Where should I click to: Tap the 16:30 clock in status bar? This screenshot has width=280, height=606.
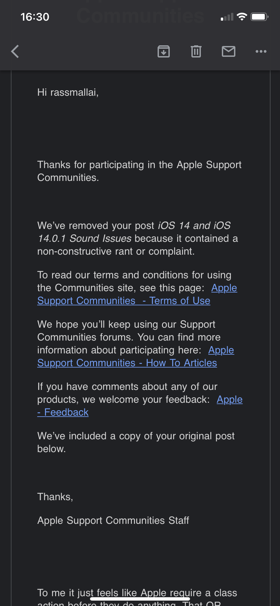coord(35,17)
